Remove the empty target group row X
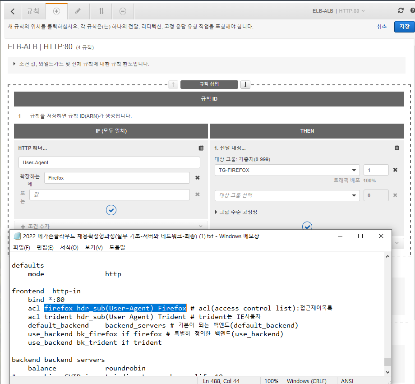Screen dimensions: 415x384 (x=395, y=195)
